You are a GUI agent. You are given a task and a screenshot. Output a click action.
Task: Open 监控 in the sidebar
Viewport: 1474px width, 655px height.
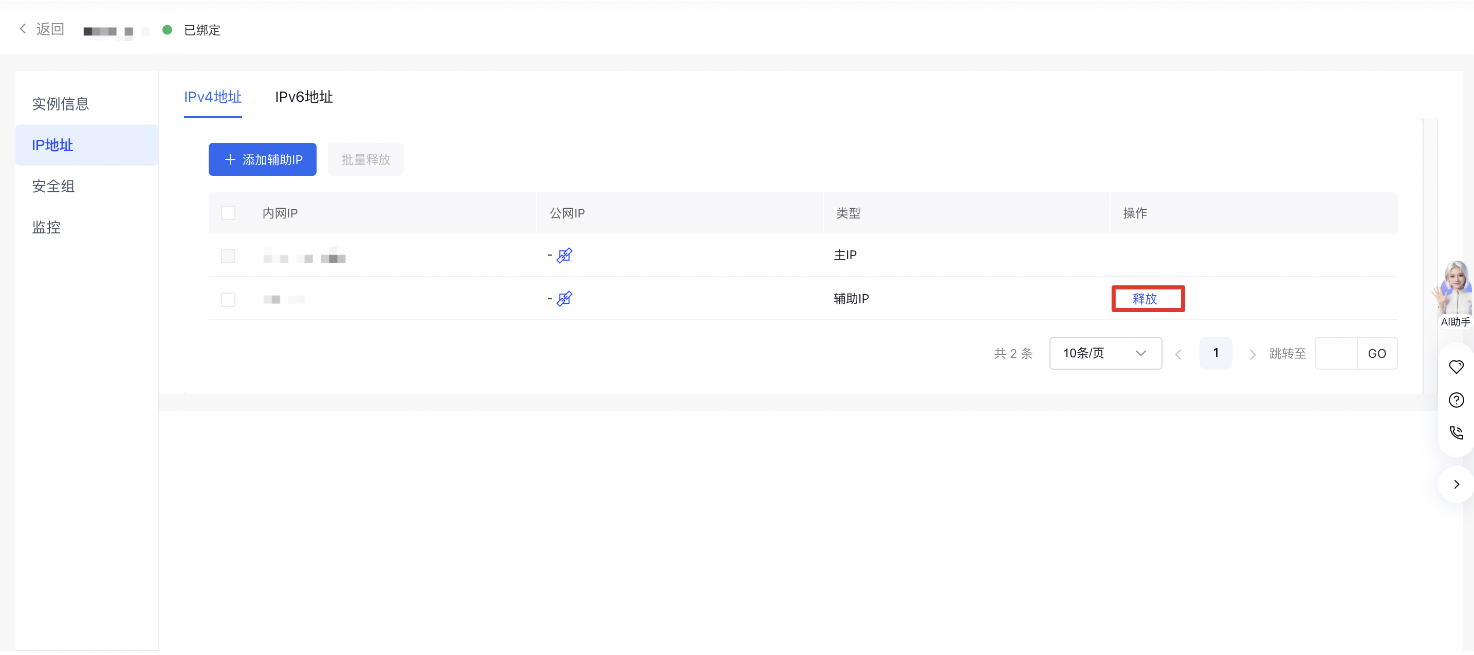tap(87, 227)
